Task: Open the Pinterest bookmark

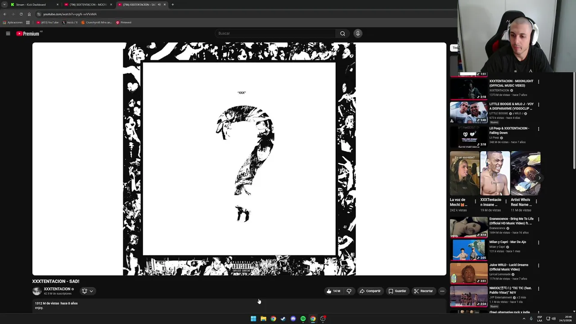Action: click(x=124, y=22)
